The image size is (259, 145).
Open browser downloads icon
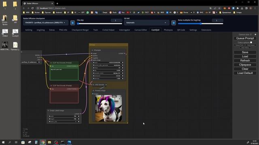pyautogui.click(x=242, y=8)
